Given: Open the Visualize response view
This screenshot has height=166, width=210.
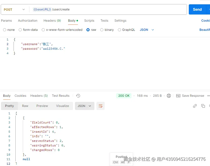Looking at the screenshot, I should [x=62, y=106].
